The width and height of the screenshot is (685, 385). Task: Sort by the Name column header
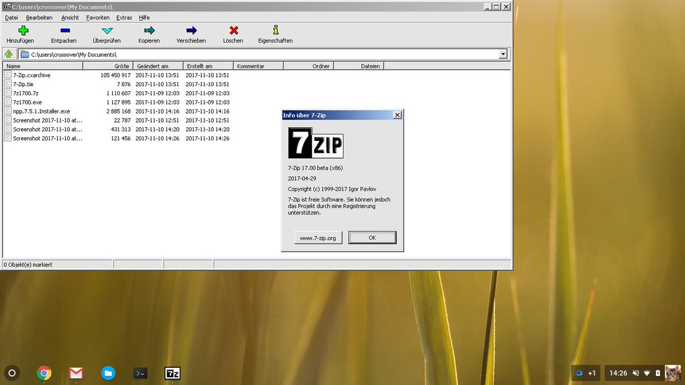pos(43,66)
